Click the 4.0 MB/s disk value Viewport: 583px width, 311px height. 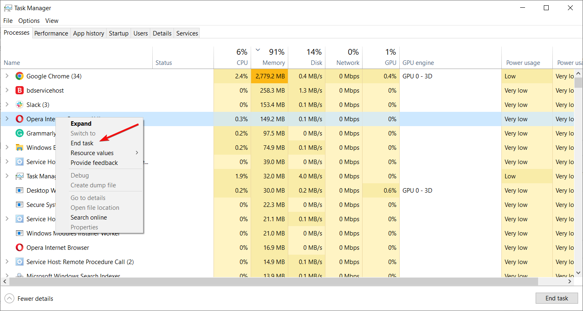(310, 176)
